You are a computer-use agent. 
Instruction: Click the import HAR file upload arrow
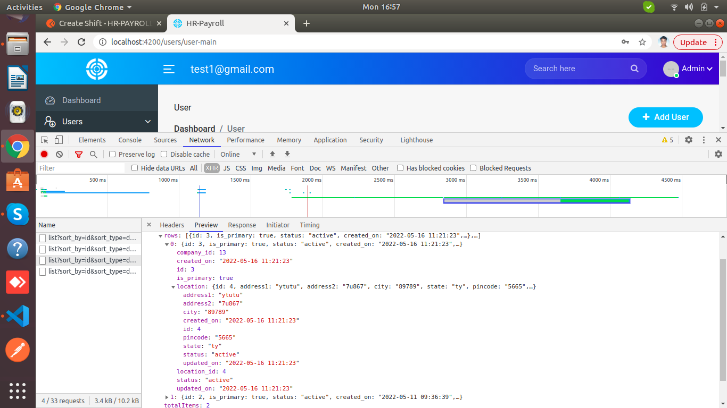[272, 154]
